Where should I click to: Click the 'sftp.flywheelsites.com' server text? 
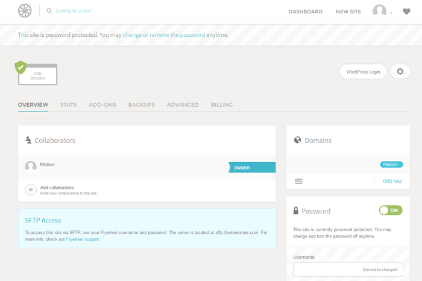[237, 232]
